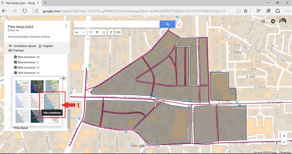Screen dimensions: 292x154
Task: Select the ruler measure distance tool
Action: tap(118, 33)
